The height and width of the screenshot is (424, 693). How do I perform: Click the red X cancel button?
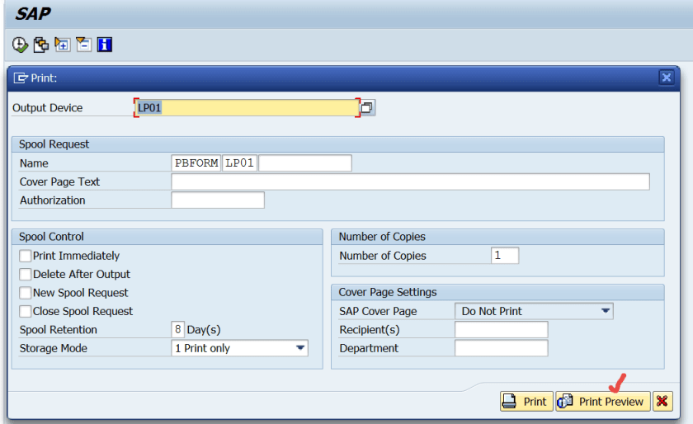662,401
